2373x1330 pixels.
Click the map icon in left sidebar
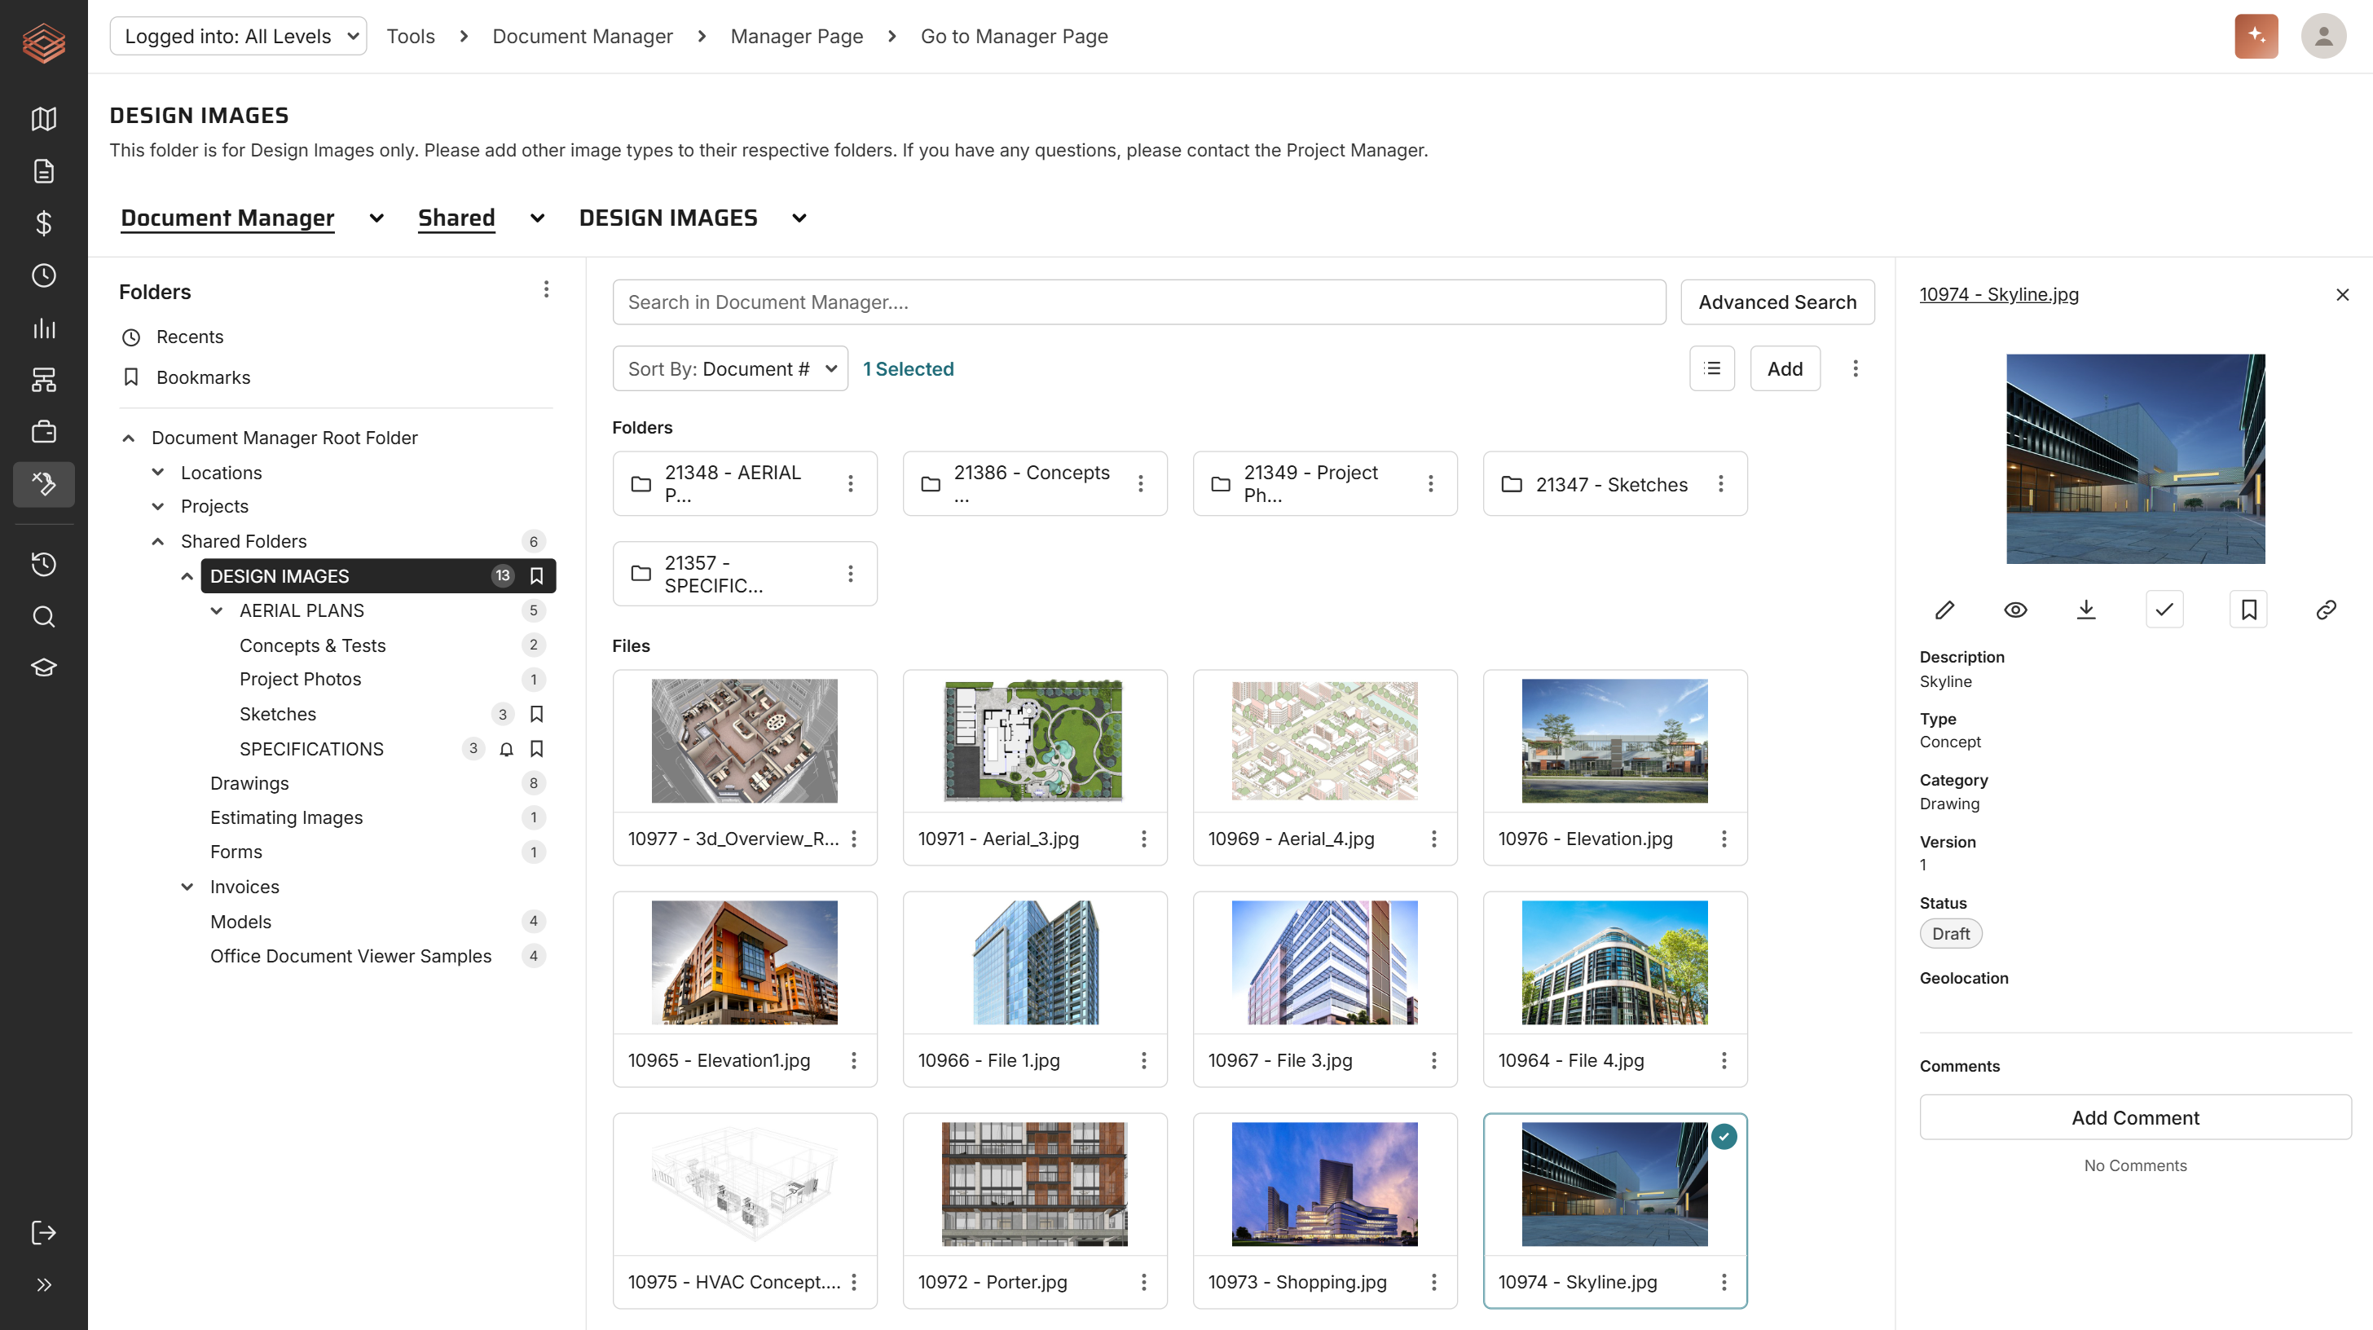(43, 119)
